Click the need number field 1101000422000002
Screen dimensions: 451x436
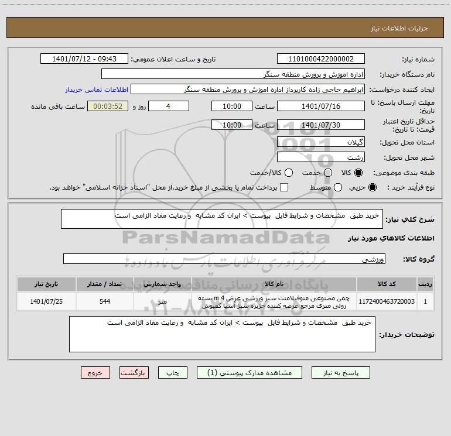click(x=321, y=59)
